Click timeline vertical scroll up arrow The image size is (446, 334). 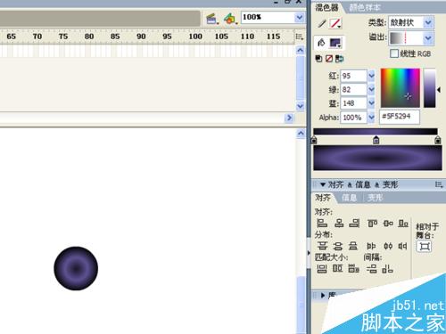[x=300, y=51]
